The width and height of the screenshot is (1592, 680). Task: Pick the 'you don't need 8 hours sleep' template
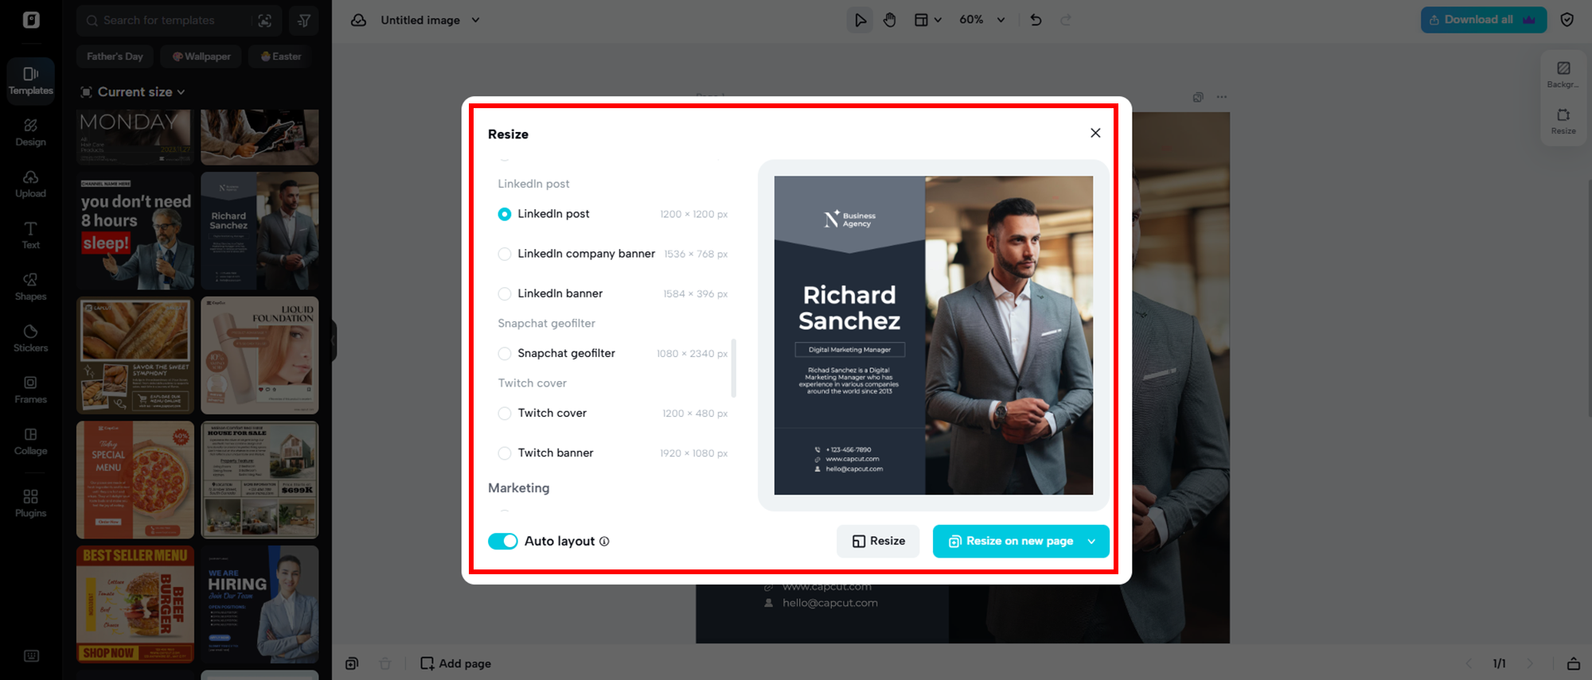point(135,231)
